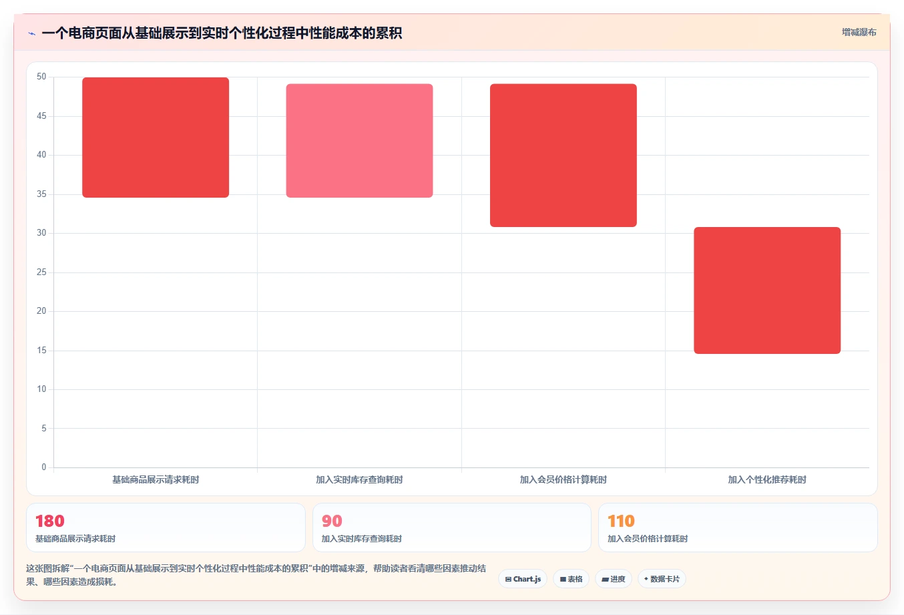The height and width of the screenshot is (615, 904).
Task: Click the 90 data card
Action: click(452, 528)
